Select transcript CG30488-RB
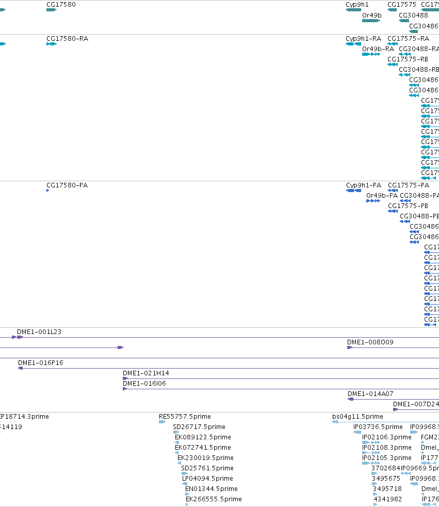The width and height of the screenshot is (439, 507). (419, 70)
